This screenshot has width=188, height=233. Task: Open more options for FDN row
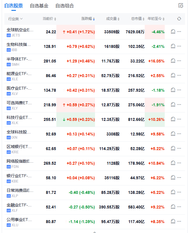click(x=179, y=163)
